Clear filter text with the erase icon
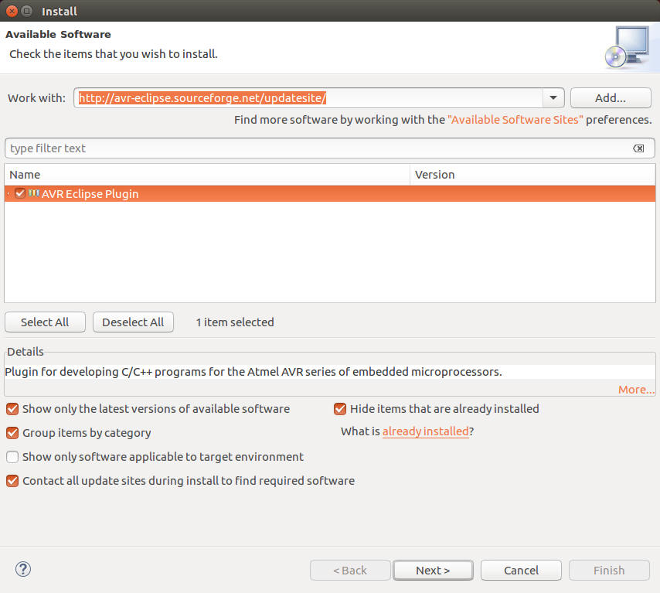Image resolution: width=660 pixels, height=593 pixels. [638, 148]
